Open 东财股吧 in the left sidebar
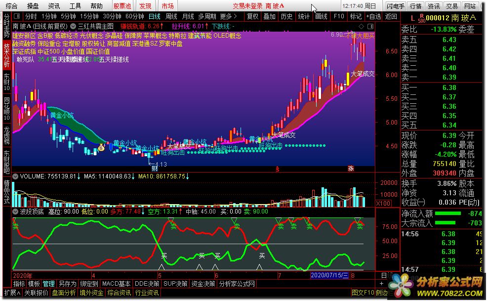Screen dimensions: 487x301 click(6, 162)
